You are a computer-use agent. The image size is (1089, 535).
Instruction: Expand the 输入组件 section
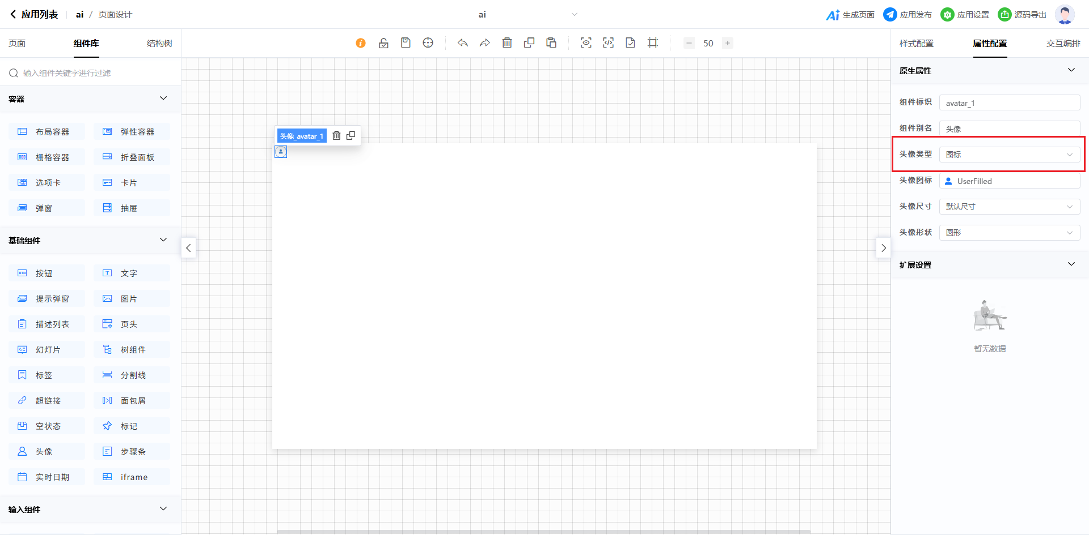tap(163, 509)
